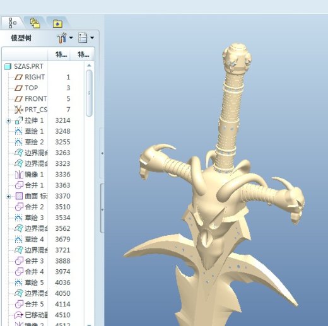Open the Favorites folder tab

57,23
